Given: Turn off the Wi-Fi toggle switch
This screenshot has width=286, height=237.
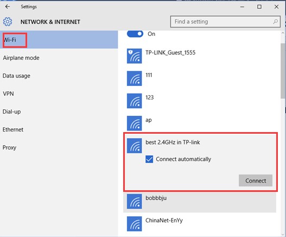Looking at the screenshot, I should coord(135,34).
